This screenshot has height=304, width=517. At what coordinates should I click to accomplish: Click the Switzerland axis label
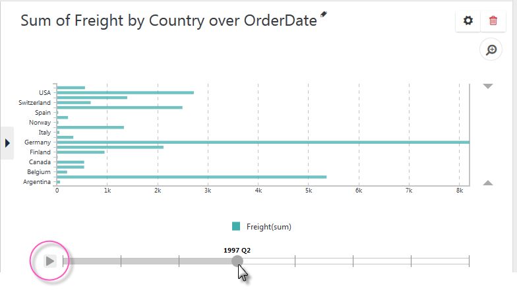click(x=34, y=103)
